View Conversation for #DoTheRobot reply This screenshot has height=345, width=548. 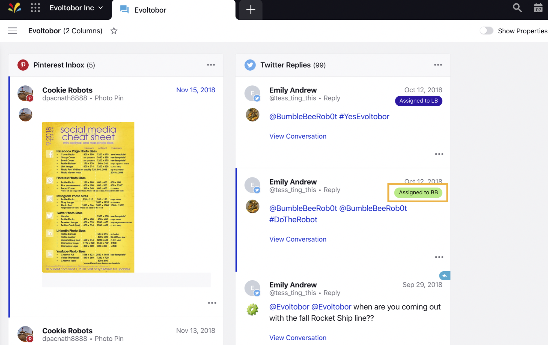coord(298,239)
